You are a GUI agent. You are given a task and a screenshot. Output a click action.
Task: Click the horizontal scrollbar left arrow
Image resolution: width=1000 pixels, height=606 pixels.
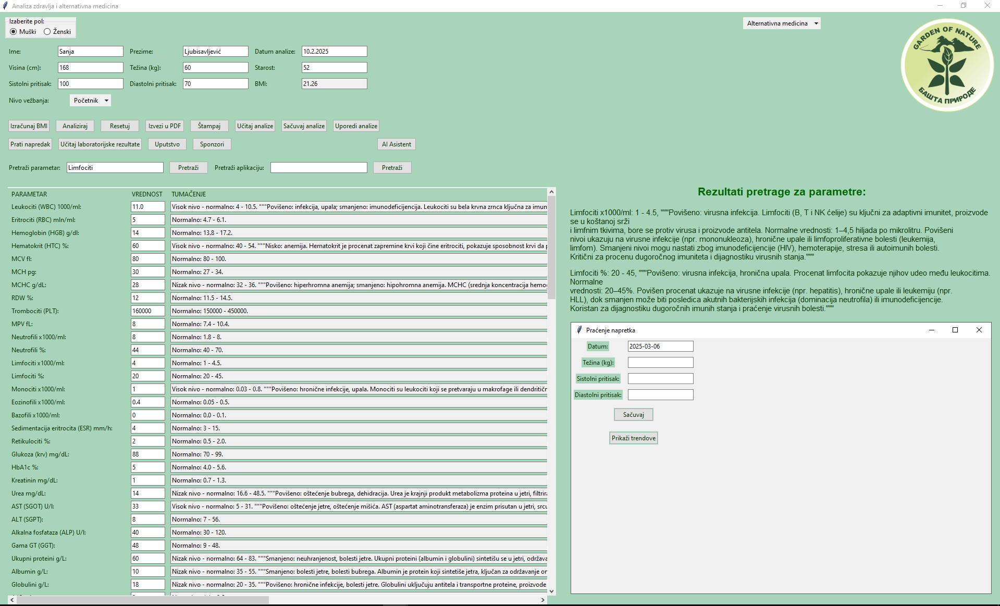click(x=13, y=600)
